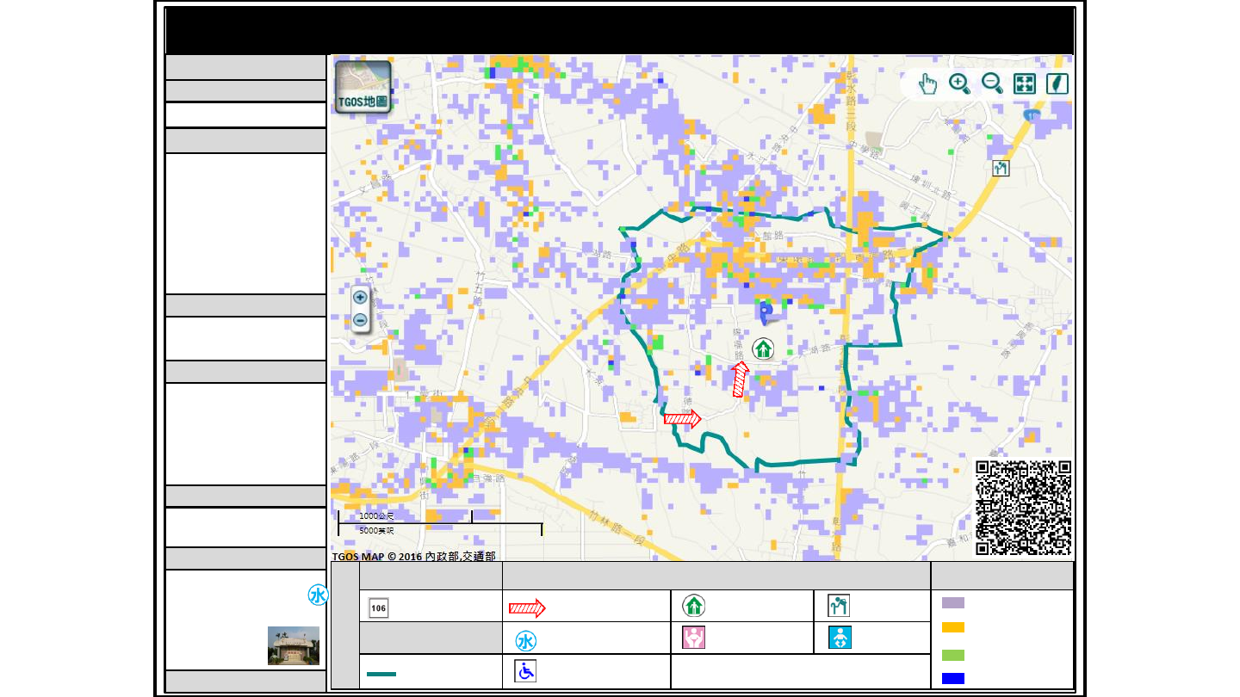The image size is (1240, 697).
Task: Click the QR code on the map
Action: pyautogui.click(x=1023, y=508)
